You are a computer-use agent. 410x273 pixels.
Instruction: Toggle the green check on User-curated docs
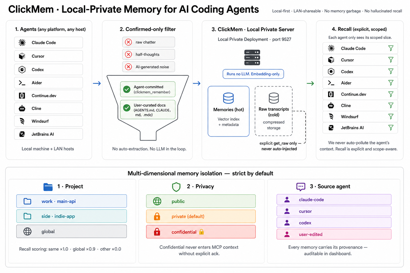pyautogui.click(x=127, y=108)
